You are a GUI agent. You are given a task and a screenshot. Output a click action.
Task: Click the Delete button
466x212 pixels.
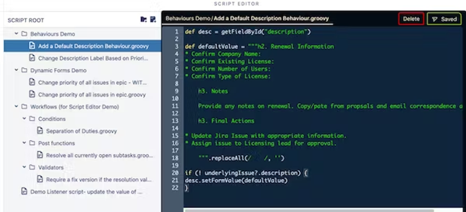(411, 19)
